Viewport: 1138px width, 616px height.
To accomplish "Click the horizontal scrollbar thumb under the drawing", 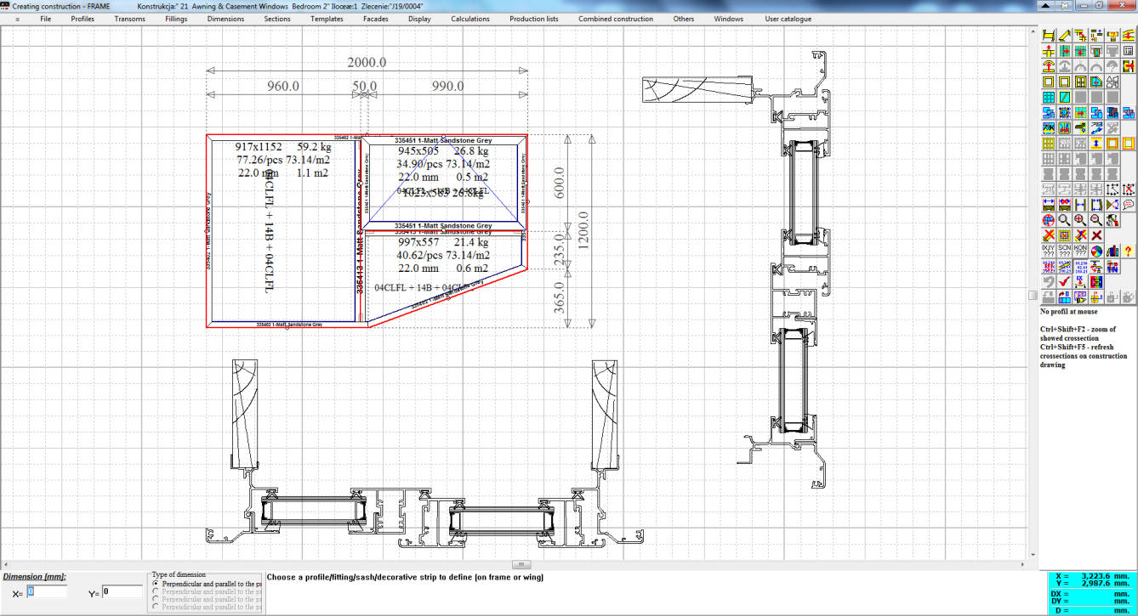I will [521, 564].
